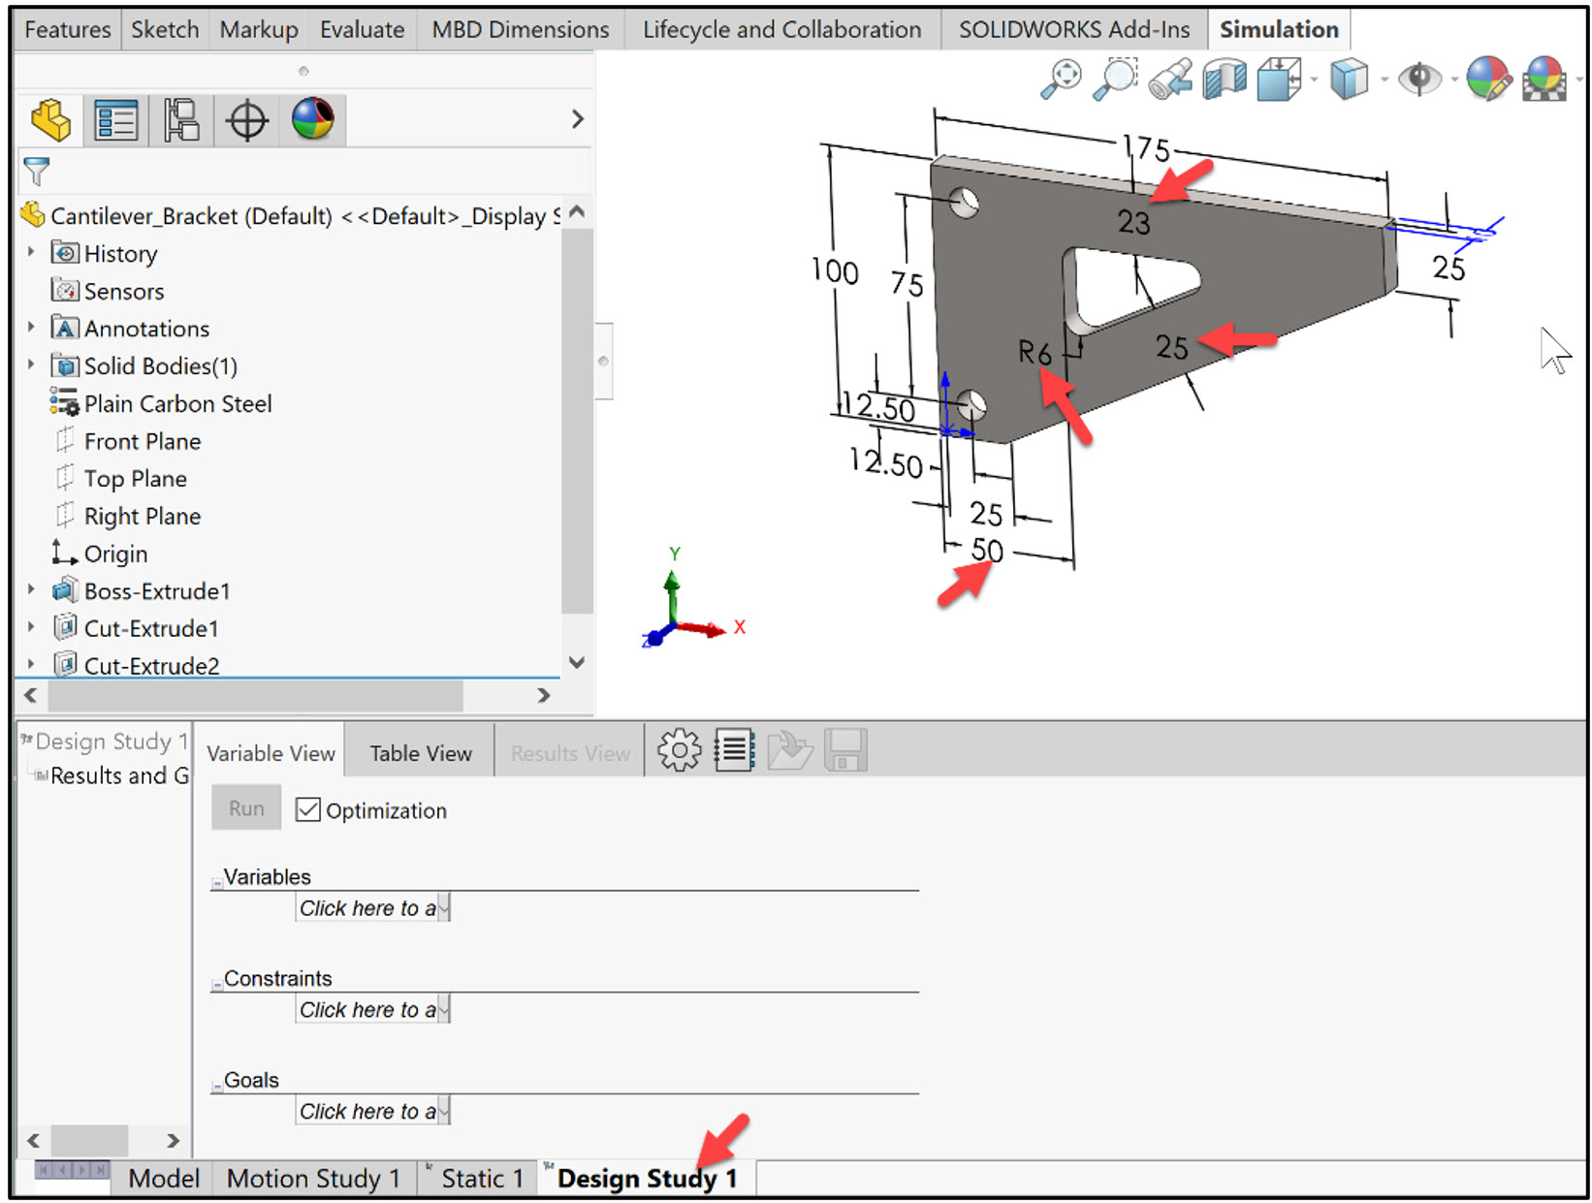Screen dimensions: 1592x1203
Task: Expand the Boss-Extrude1 tree item
Action: click(x=30, y=589)
